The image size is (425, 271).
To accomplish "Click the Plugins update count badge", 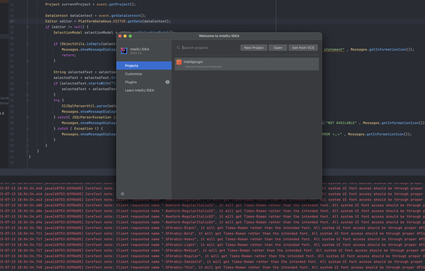I will click(167, 82).
